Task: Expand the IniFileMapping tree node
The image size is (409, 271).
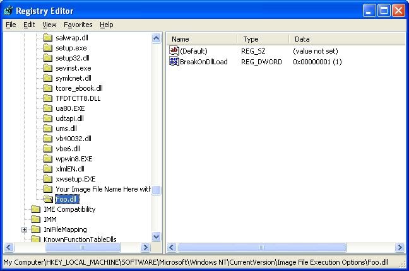Action: click(x=24, y=229)
